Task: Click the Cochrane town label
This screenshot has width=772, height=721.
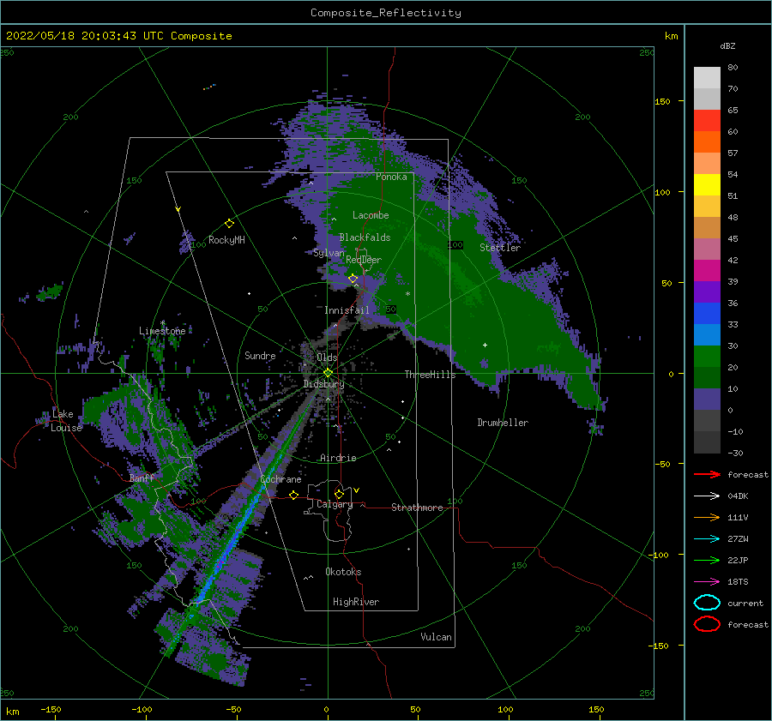Action: click(x=280, y=479)
